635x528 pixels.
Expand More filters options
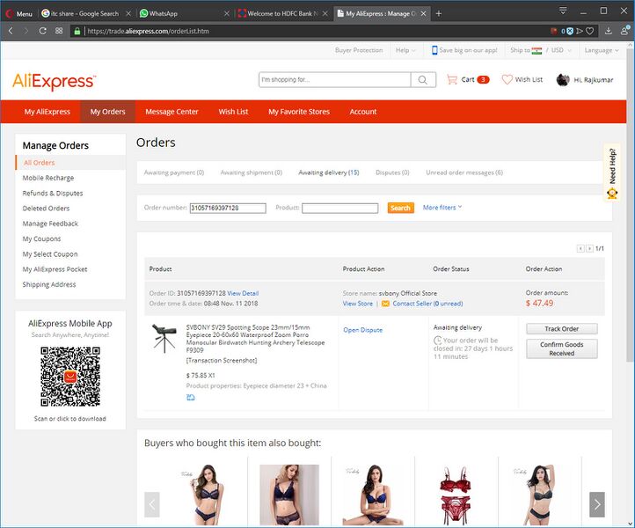pyautogui.click(x=442, y=208)
